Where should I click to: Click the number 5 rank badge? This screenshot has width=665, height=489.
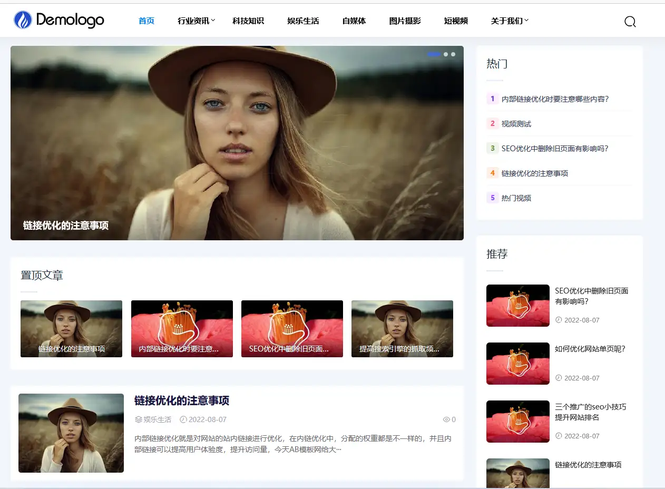tap(492, 198)
